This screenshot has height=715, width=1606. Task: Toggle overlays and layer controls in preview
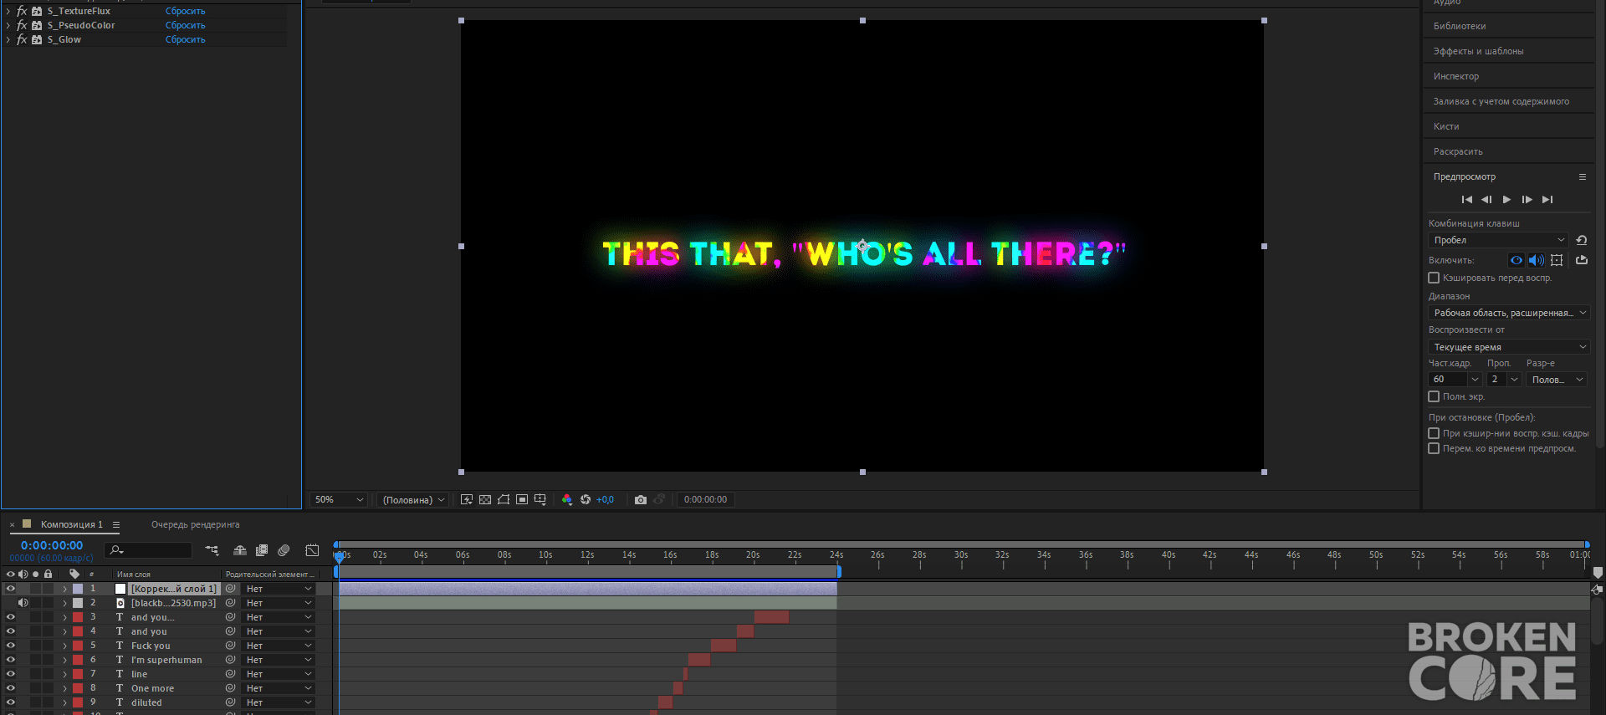(x=1557, y=260)
